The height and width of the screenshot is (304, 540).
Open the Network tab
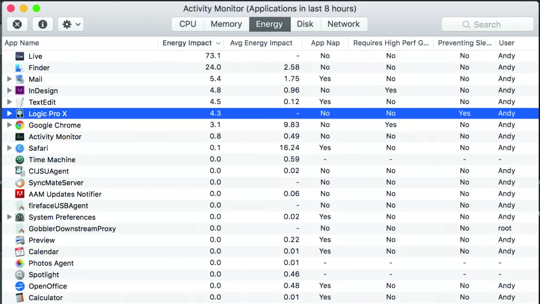[x=343, y=24]
